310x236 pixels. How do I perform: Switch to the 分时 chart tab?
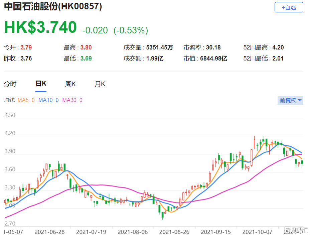pyautogui.click(x=10, y=84)
